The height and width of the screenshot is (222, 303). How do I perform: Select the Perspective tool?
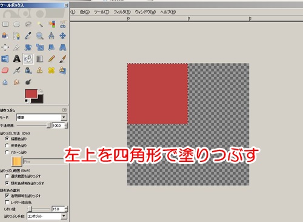click(63, 47)
